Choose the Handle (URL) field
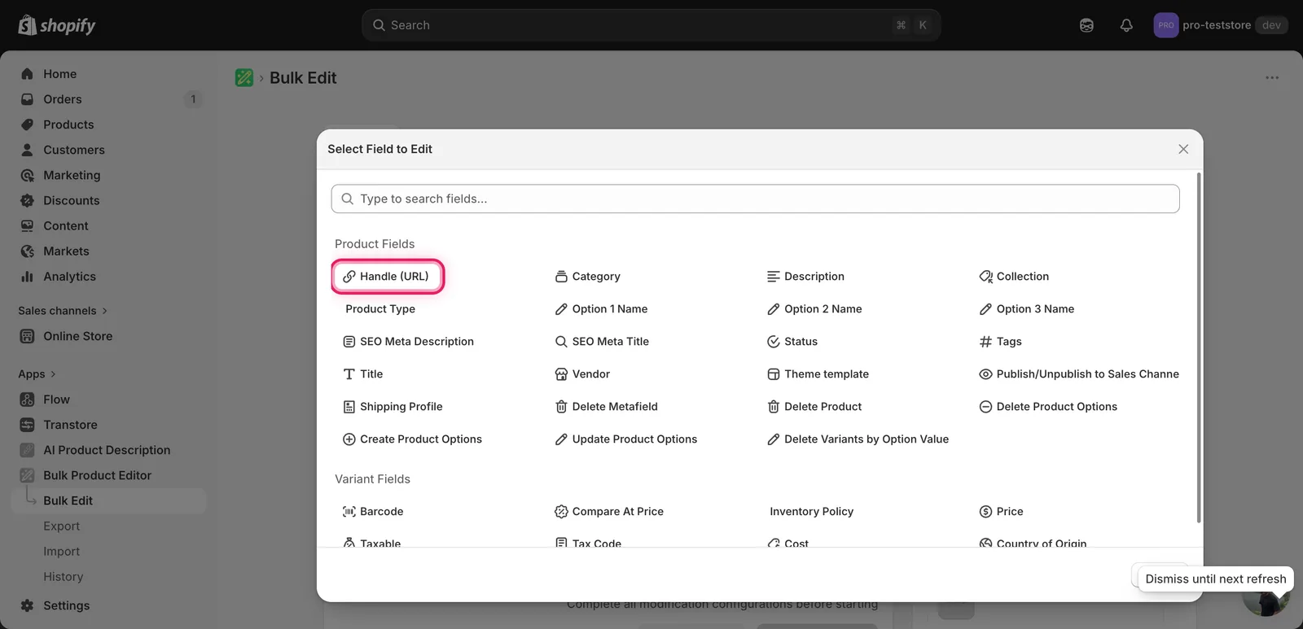1303x629 pixels. (x=388, y=277)
